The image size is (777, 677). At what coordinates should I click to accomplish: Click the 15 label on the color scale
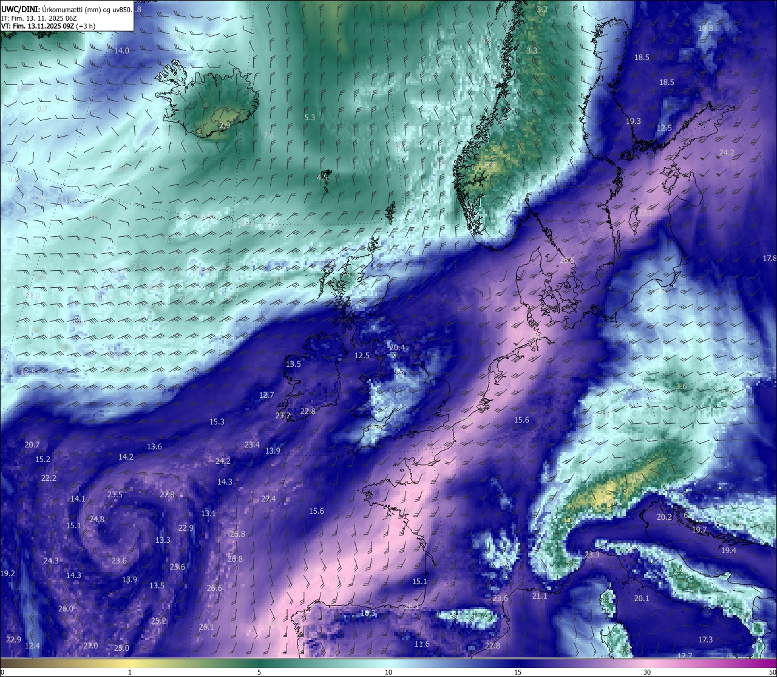(x=518, y=672)
